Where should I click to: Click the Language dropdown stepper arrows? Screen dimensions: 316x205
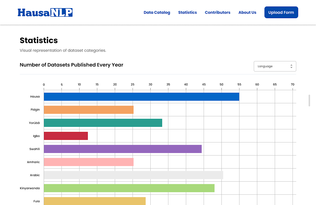[x=292, y=66]
